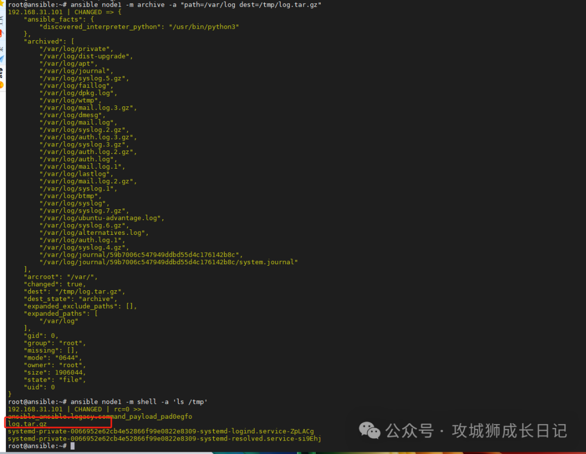Select the '/var/log/syslog.1' entry

[78, 189]
